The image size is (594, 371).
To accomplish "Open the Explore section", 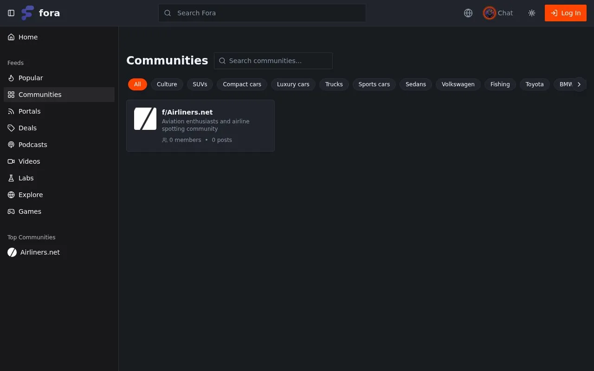I will [x=59, y=195].
